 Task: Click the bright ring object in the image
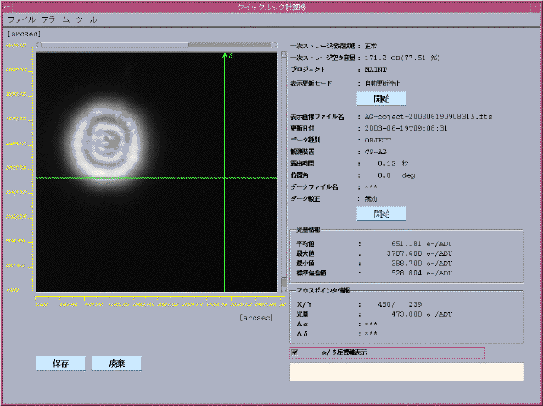pos(107,142)
